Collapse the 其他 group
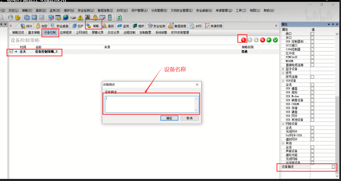This screenshot has width=341, height=181. pos(283,143)
